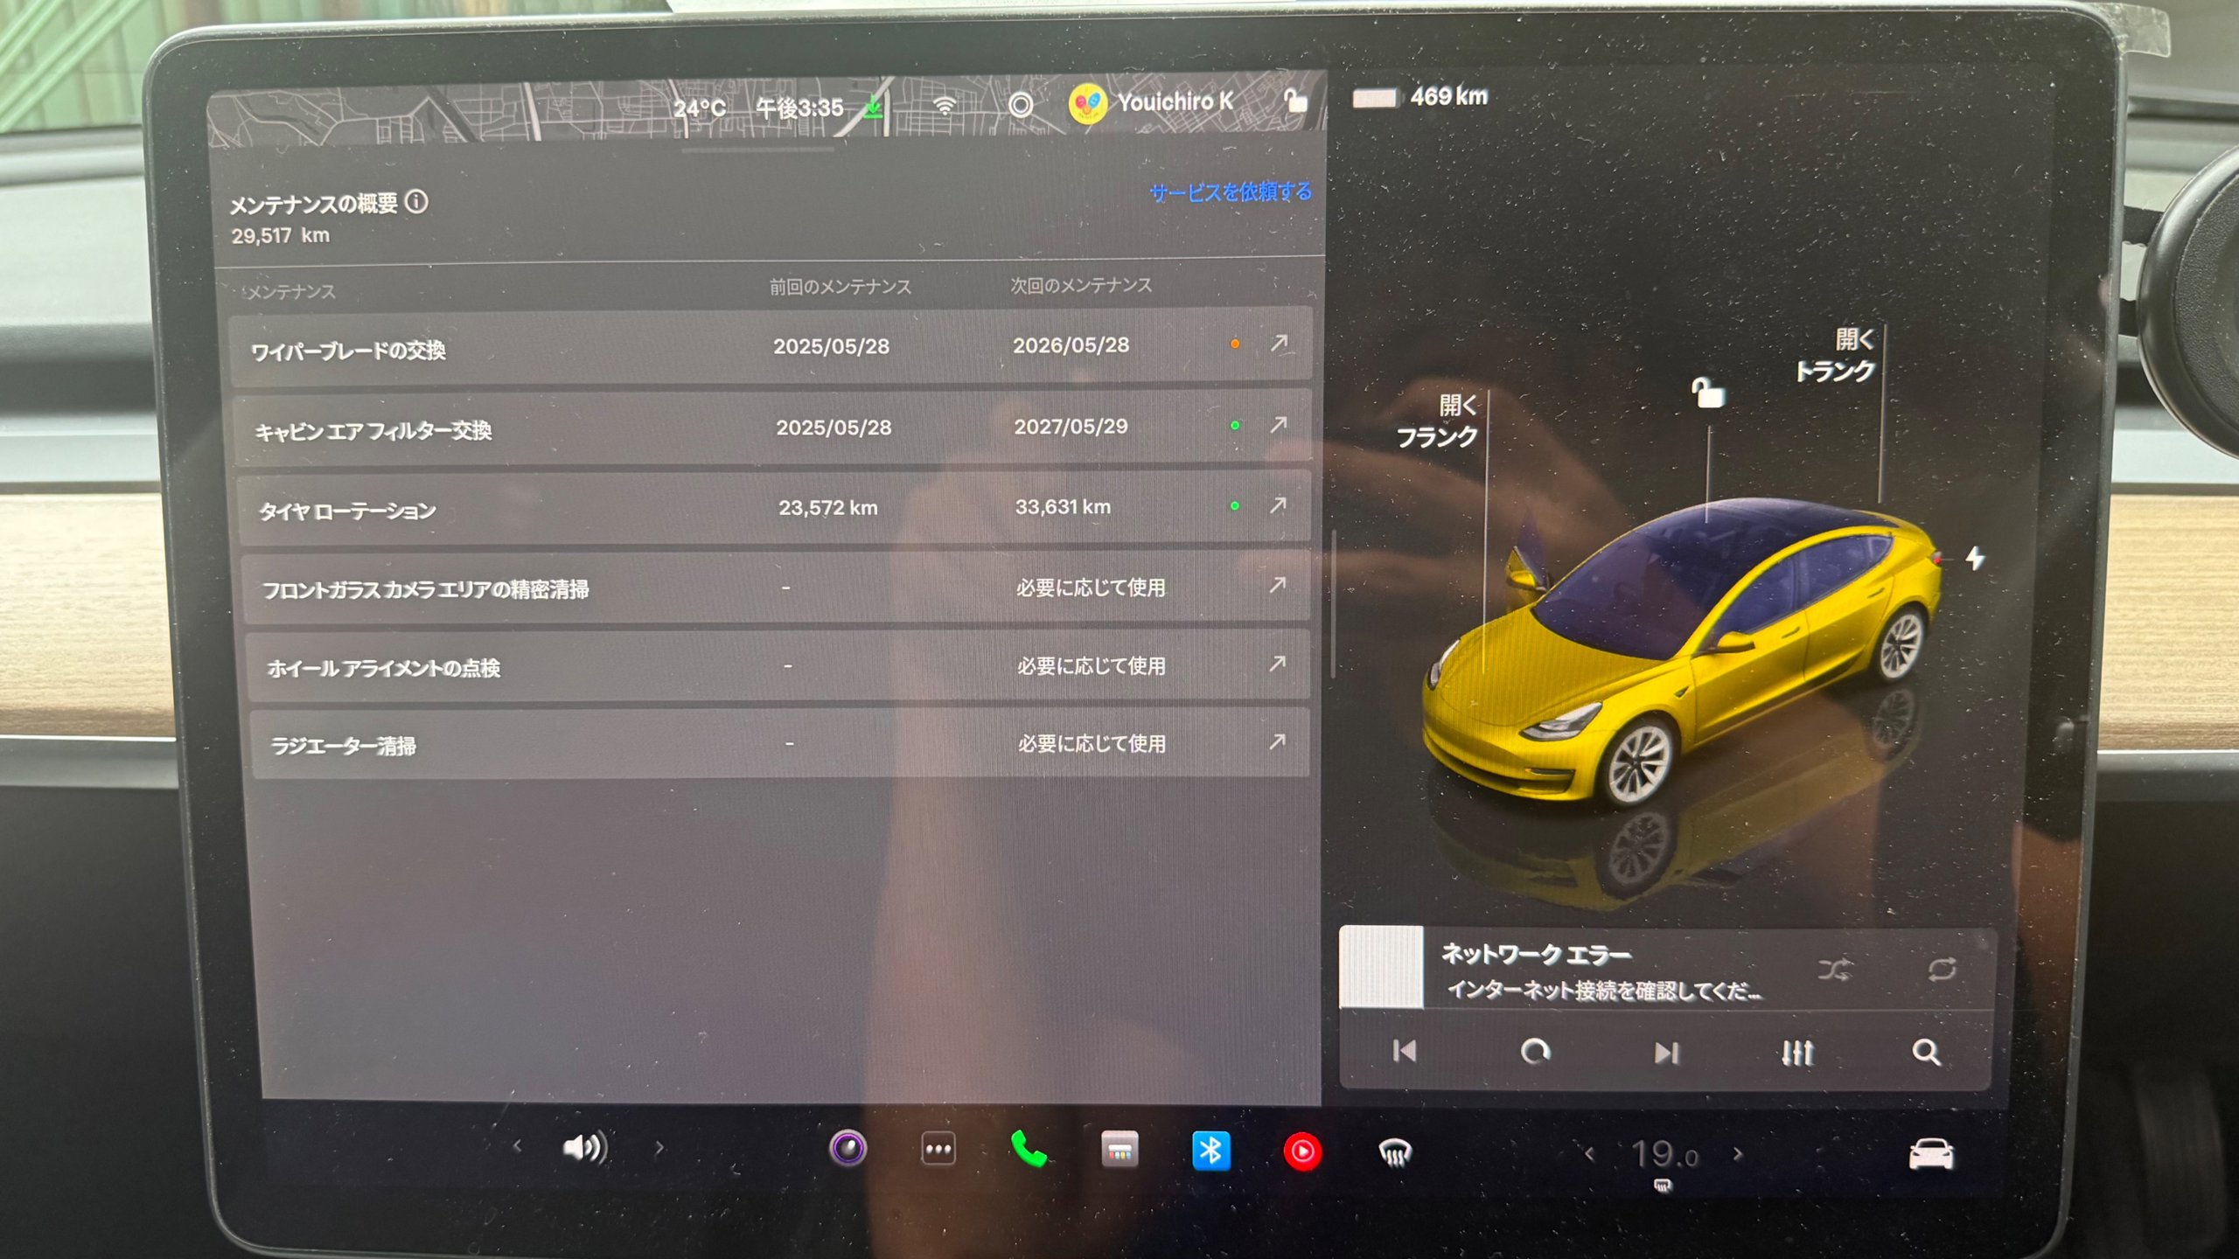Toggle repeat in media player

1941,970
